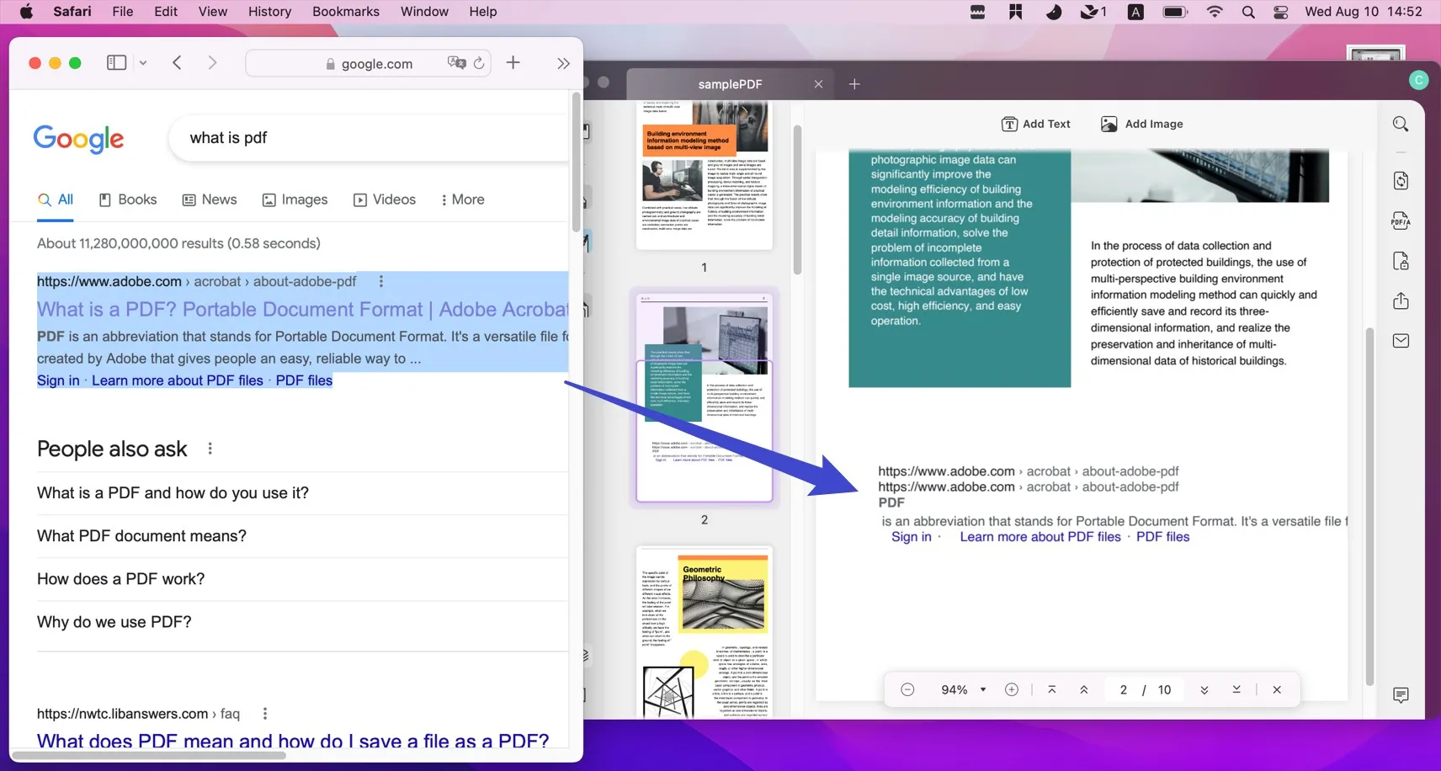The height and width of the screenshot is (771, 1441).
Task: Click Safari horizontal scrollbar
Action: (x=149, y=755)
